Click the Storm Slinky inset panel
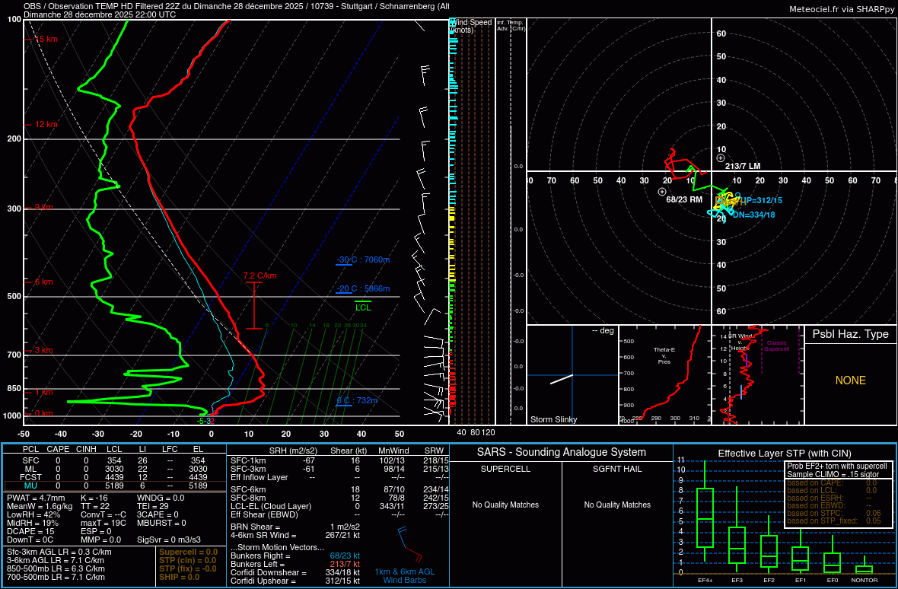 pyautogui.click(x=571, y=374)
